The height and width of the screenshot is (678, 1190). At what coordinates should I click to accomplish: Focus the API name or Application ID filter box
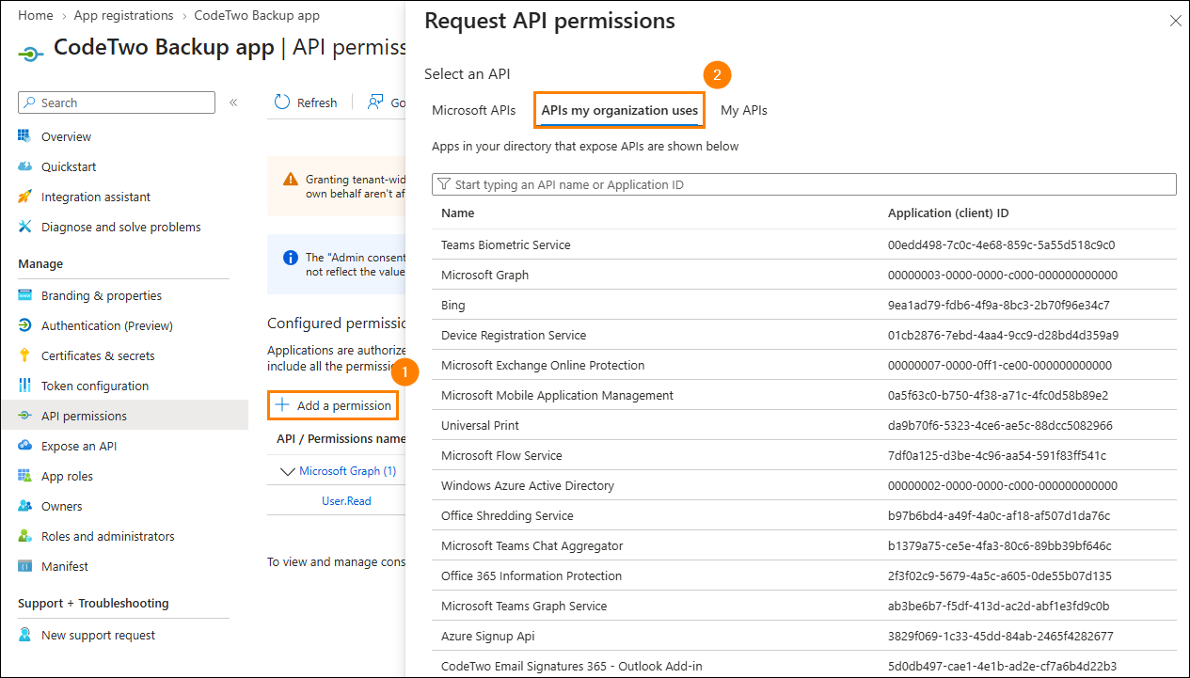(804, 184)
